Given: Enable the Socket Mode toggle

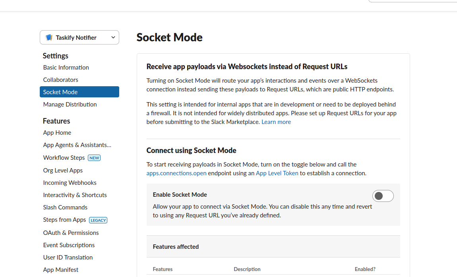Looking at the screenshot, I should point(383,196).
